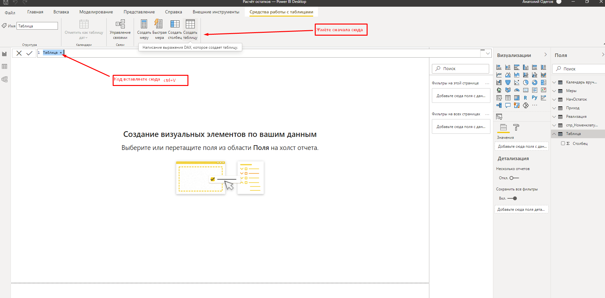Select the card visual with 123
Viewport: 605px width, 298px height.
coord(526,90)
